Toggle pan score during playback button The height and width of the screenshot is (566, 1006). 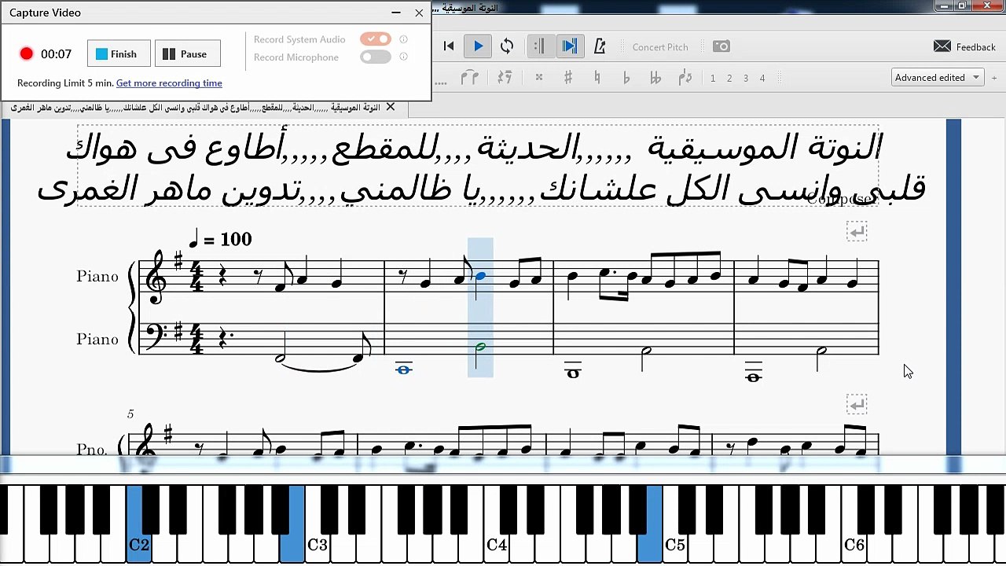[570, 46]
